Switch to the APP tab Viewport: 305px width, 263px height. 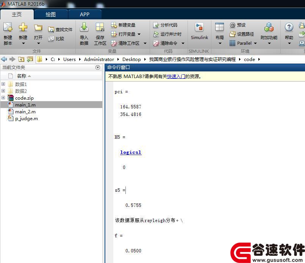pyautogui.click(x=84, y=14)
